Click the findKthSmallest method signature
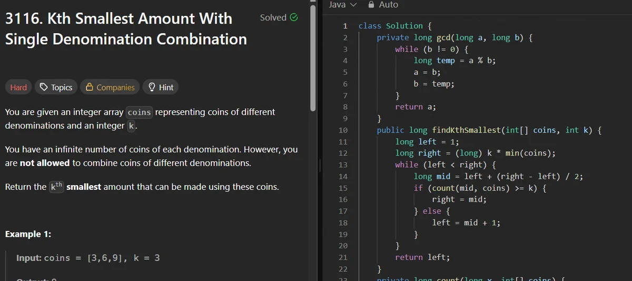This screenshot has width=632, height=281. point(489,130)
